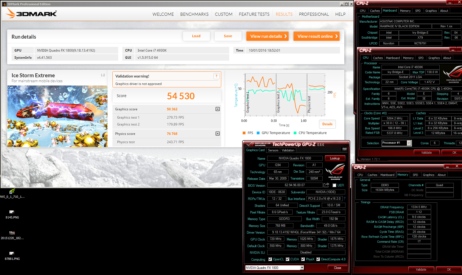This screenshot has height=275, width=462.
Task: Open the Processor #1 selection dropdown
Action: 409,143
